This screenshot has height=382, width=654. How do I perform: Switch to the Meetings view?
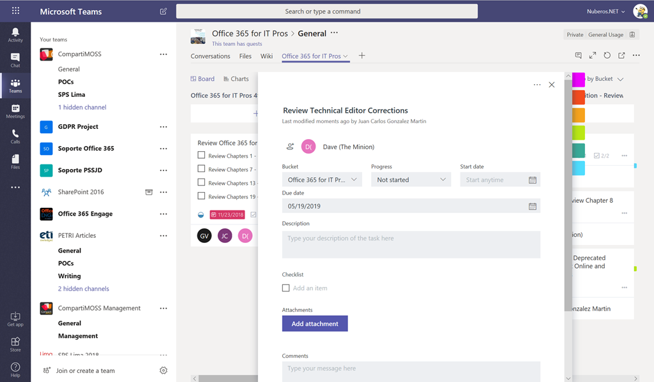click(x=15, y=112)
